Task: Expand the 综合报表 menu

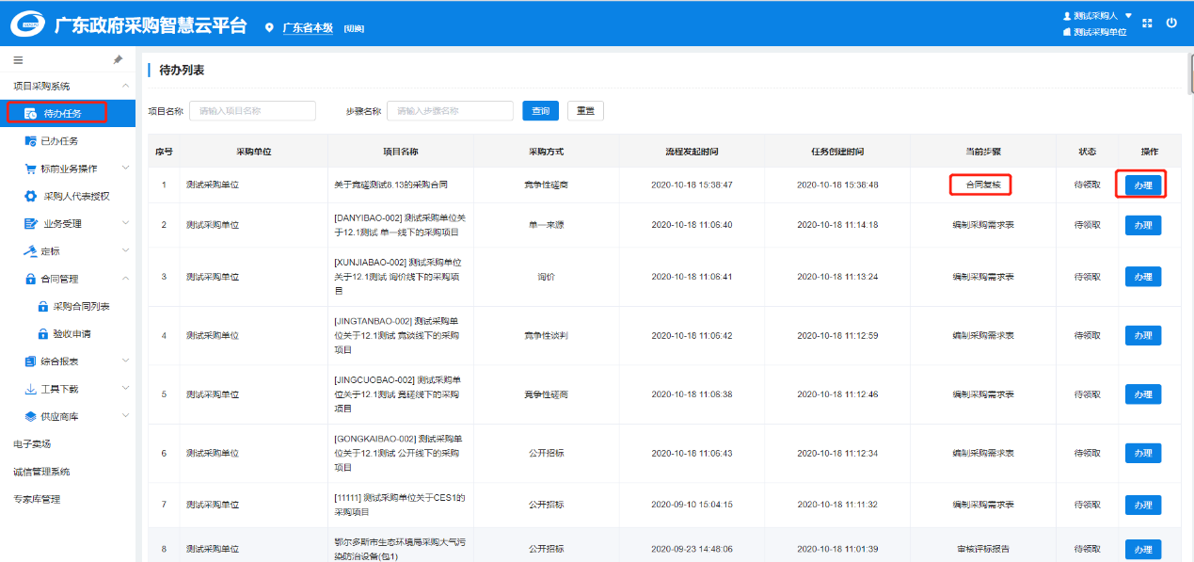Action: [x=125, y=361]
